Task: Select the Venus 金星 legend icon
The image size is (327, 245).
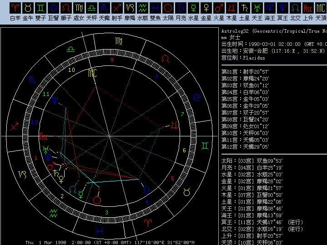Action: 206,8
